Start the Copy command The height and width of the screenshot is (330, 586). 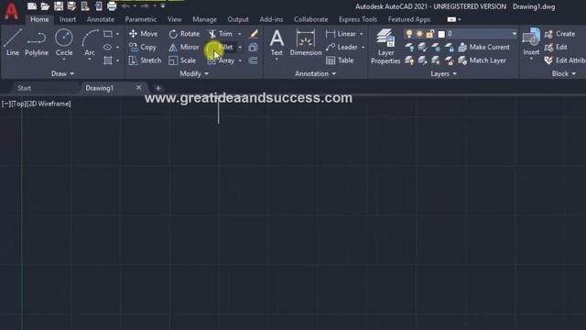tap(143, 47)
